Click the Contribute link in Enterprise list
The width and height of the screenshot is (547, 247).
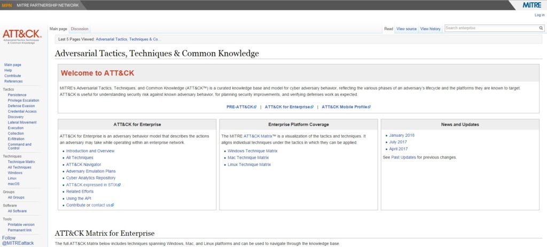[76, 205]
